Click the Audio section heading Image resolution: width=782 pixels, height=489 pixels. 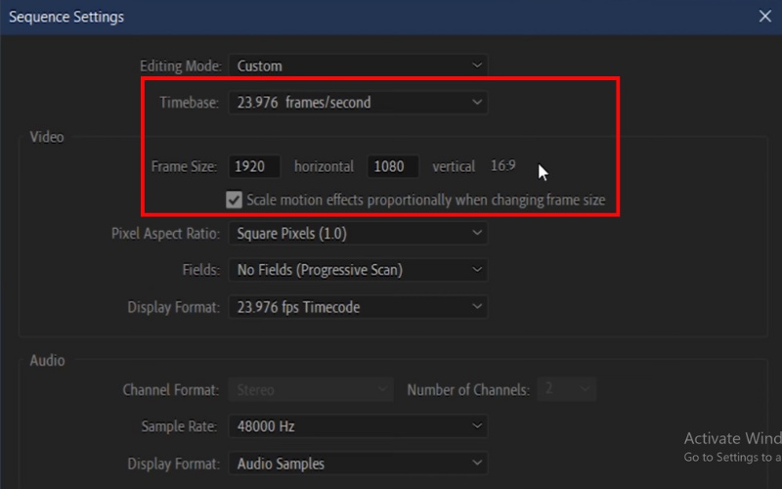click(47, 360)
